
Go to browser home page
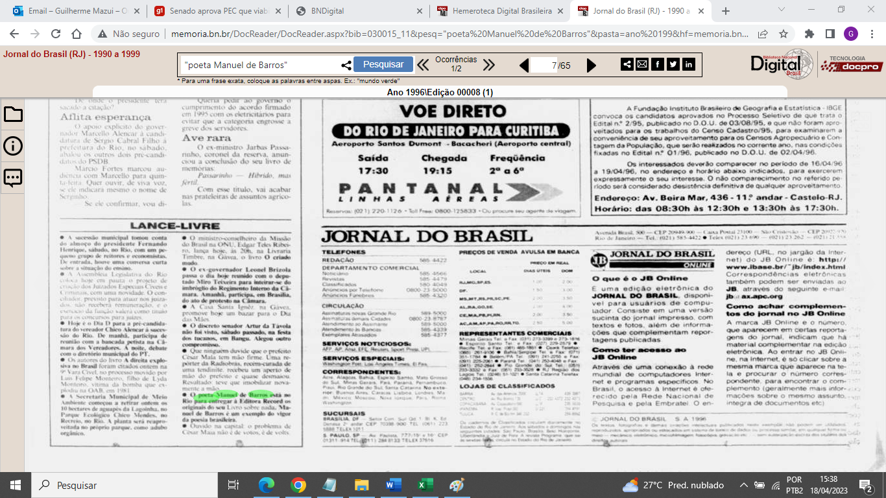pos(77,34)
